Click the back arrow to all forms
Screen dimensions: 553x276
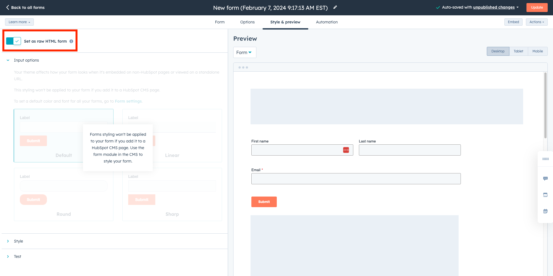point(8,8)
